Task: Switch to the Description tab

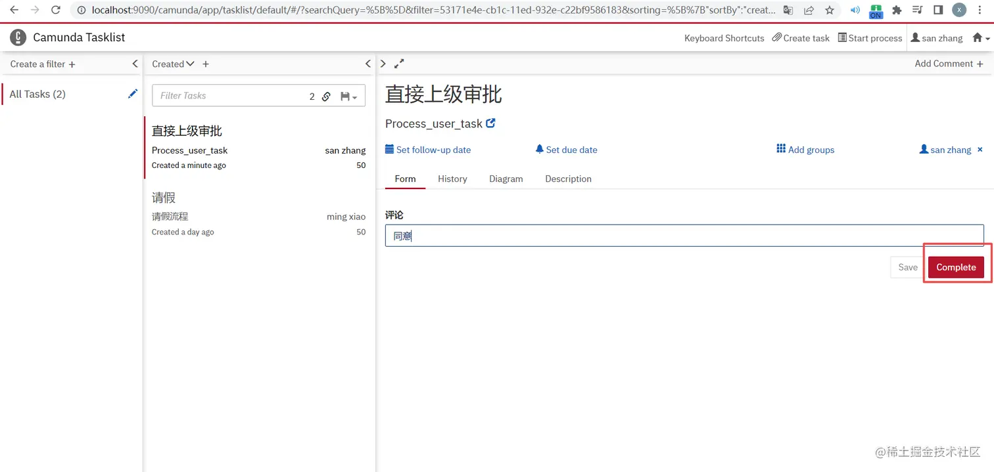Action: [568, 179]
